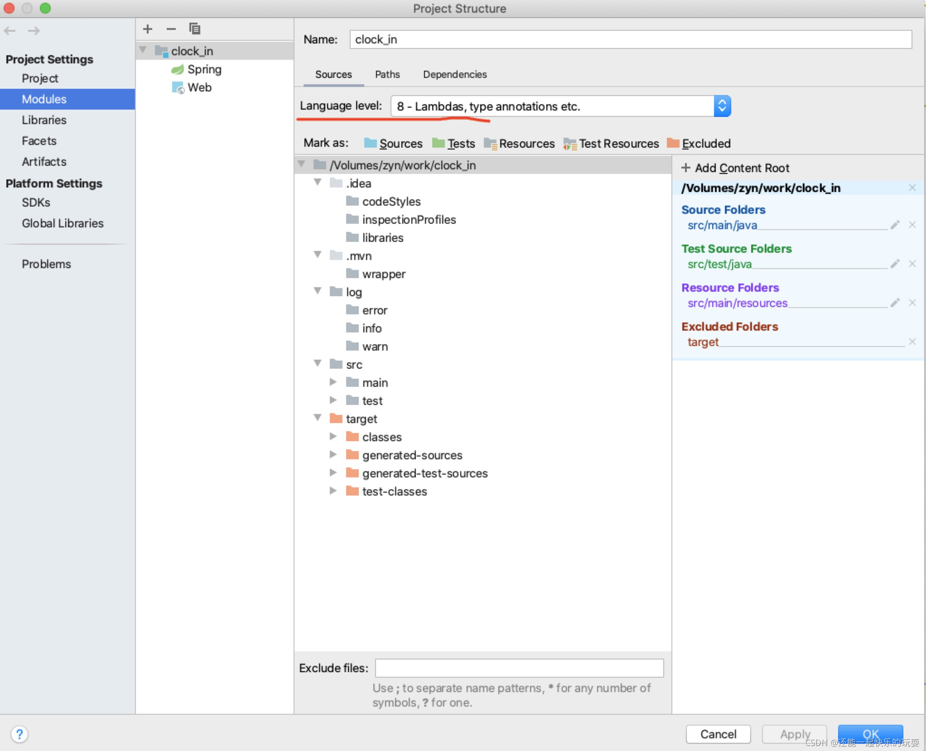Click the remove module minus icon
Viewport: 926px width, 751px height.
pos(171,29)
